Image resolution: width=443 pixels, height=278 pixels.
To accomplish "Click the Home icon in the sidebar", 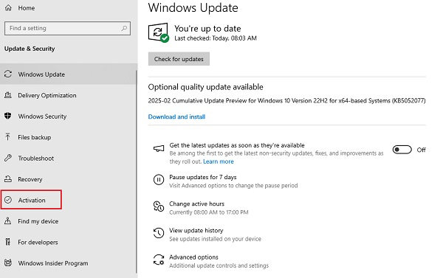I will point(8,8).
